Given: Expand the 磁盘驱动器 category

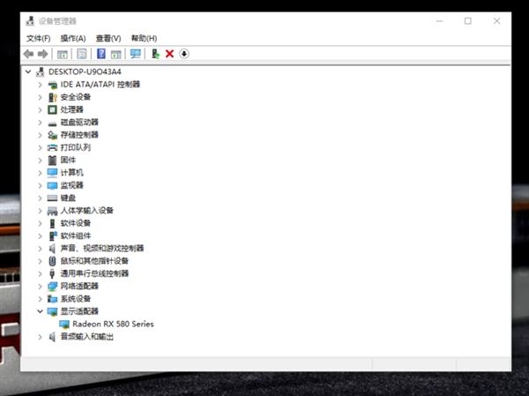Looking at the screenshot, I should (41, 123).
